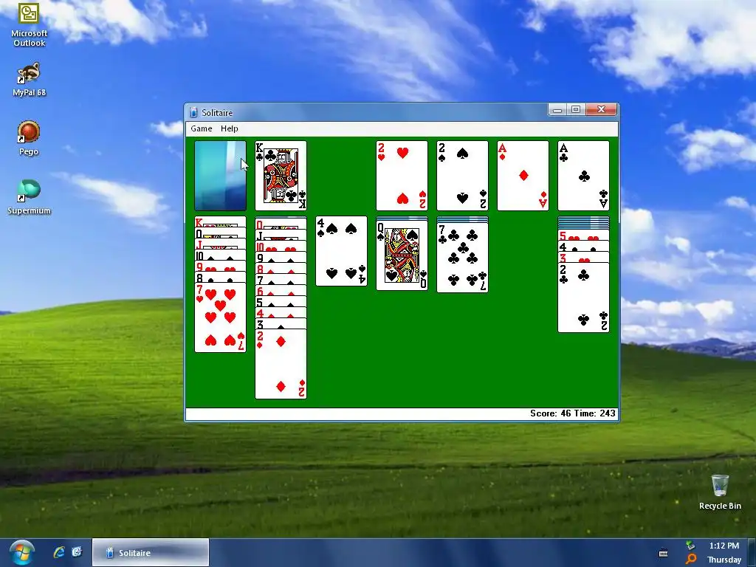Screen dimensions: 756x567
Task: Open MyPal 68 desktop shortcut
Action: (29, 80)
